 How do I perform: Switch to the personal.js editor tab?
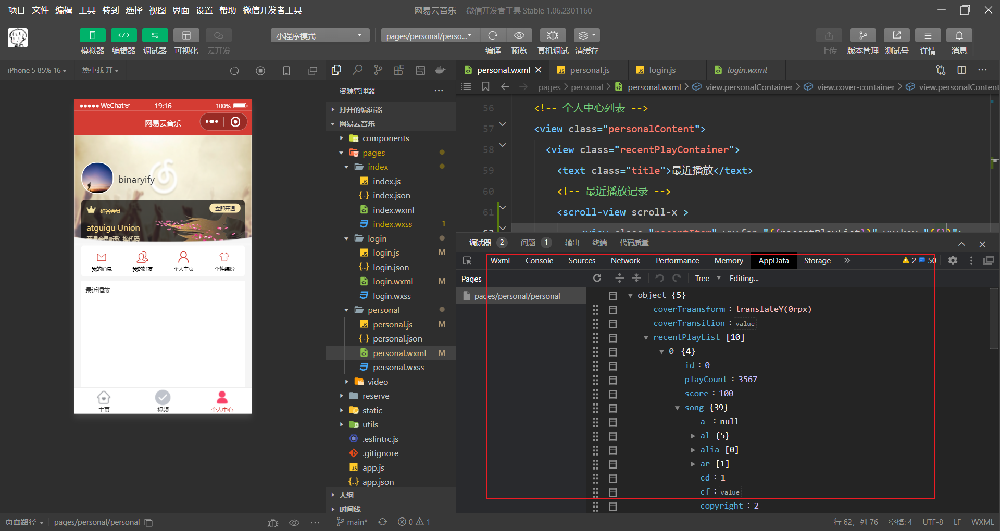point(589,70)
